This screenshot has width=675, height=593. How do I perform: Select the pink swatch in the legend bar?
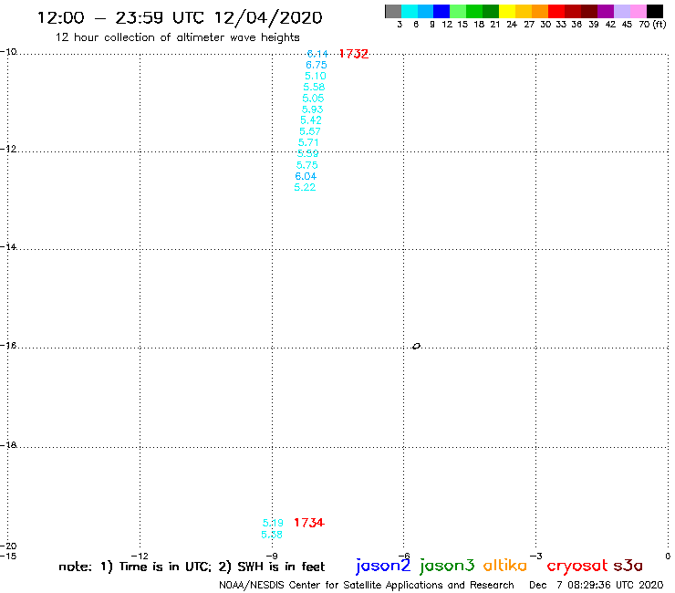[639, 12]
